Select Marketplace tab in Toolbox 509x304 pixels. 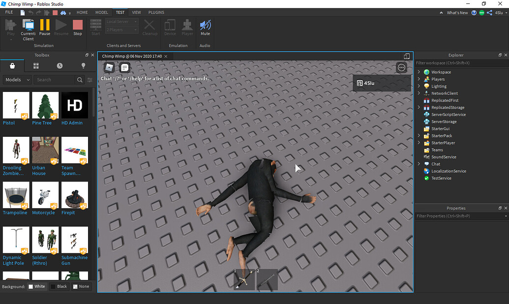coord(12,66)
